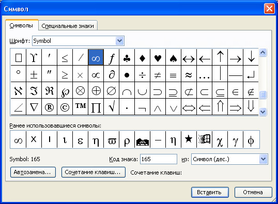The width and height of the screenshot is (278, 204).
Task: Click the Код знака input field
Action: (159, 159)
